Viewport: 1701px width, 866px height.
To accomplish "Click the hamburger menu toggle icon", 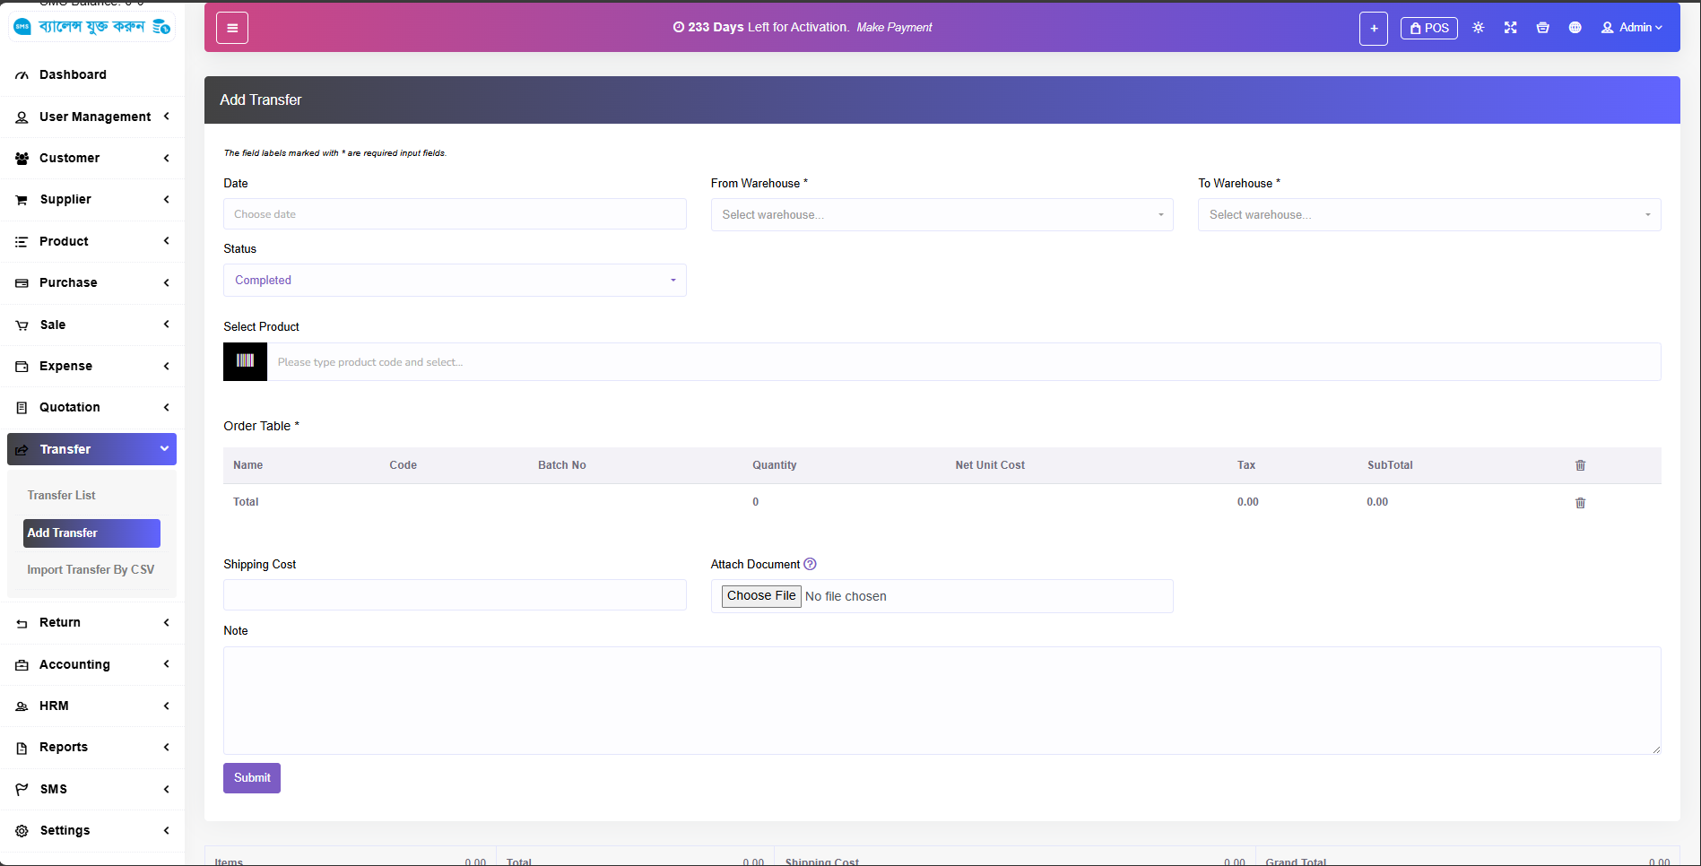I will point(232,28).
